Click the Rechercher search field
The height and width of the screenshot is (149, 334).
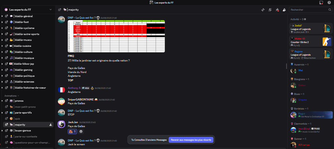[308, 10]
